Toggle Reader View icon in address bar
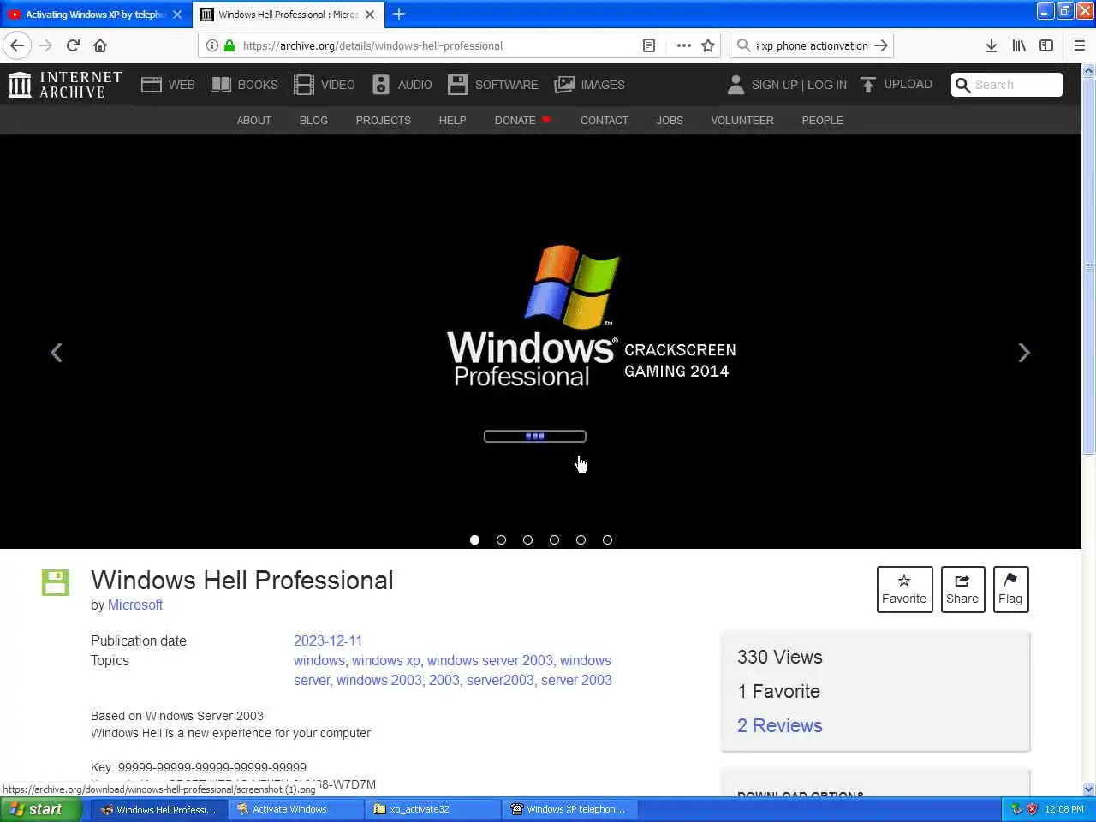This screenshot has height=822, width=1096. [x=649, y=45]
